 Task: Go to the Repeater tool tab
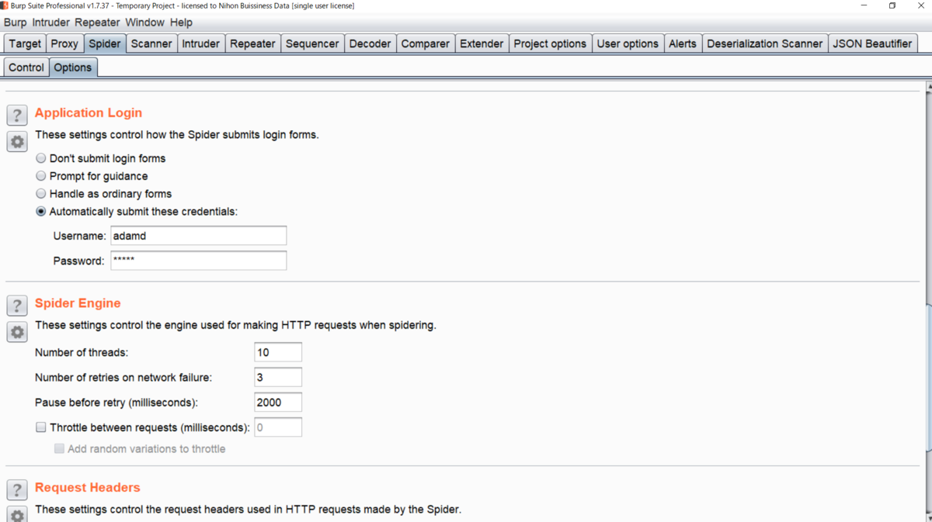252,43
